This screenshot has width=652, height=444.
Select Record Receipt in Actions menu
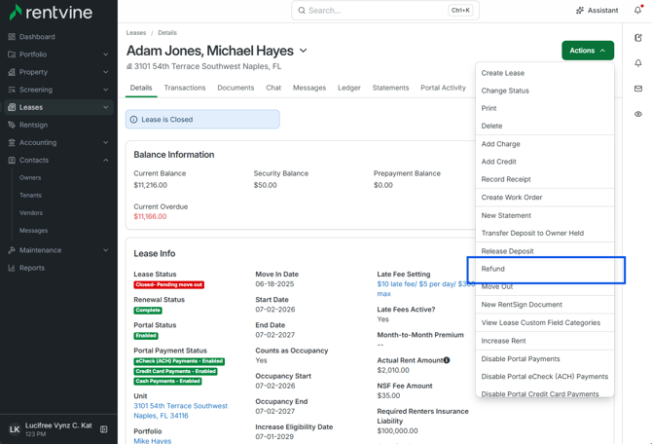point(545,179)
